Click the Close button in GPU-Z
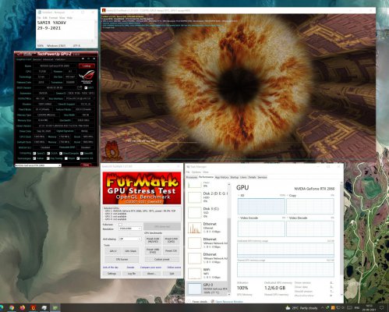 [87, 165]
